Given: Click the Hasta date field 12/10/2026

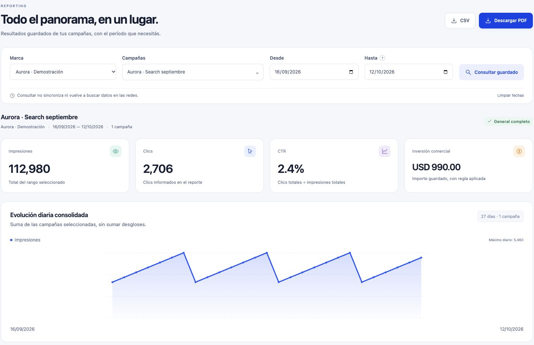Looking at the screenshot, I should click(x=409, y=72).
